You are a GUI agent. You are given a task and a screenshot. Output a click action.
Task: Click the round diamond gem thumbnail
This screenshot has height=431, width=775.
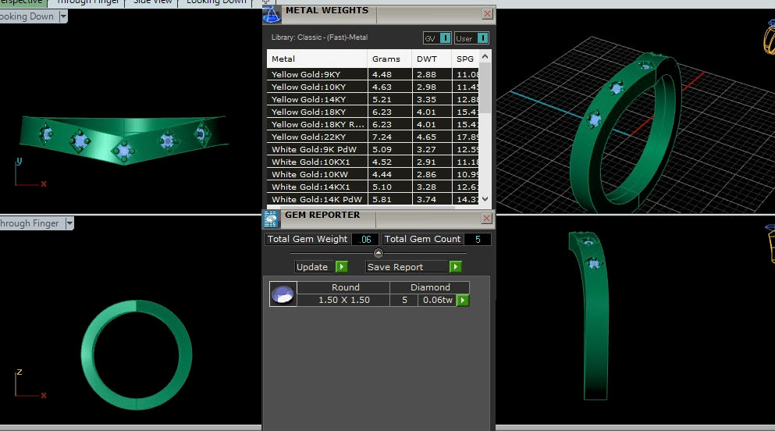pyautogui.click(x=283, y=294)
